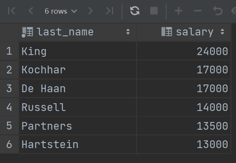Sort by salary column arrows
The width and height of the screenshot is (236, 163).
coord(222,32)
